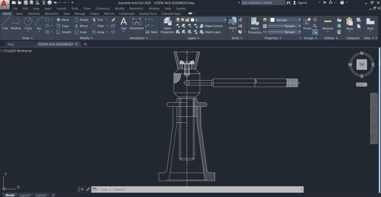381x197 pixels.
Task: Open the Text annotation tool
Action: coord(124,24)
